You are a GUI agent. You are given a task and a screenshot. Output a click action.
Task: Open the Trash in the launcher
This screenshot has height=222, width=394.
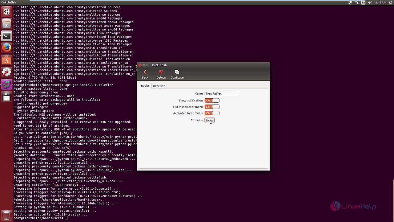point(6,215)
